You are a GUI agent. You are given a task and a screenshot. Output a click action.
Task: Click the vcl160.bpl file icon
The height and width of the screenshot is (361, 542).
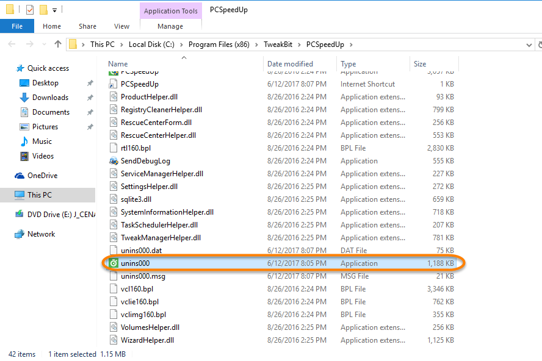point(113,288)
